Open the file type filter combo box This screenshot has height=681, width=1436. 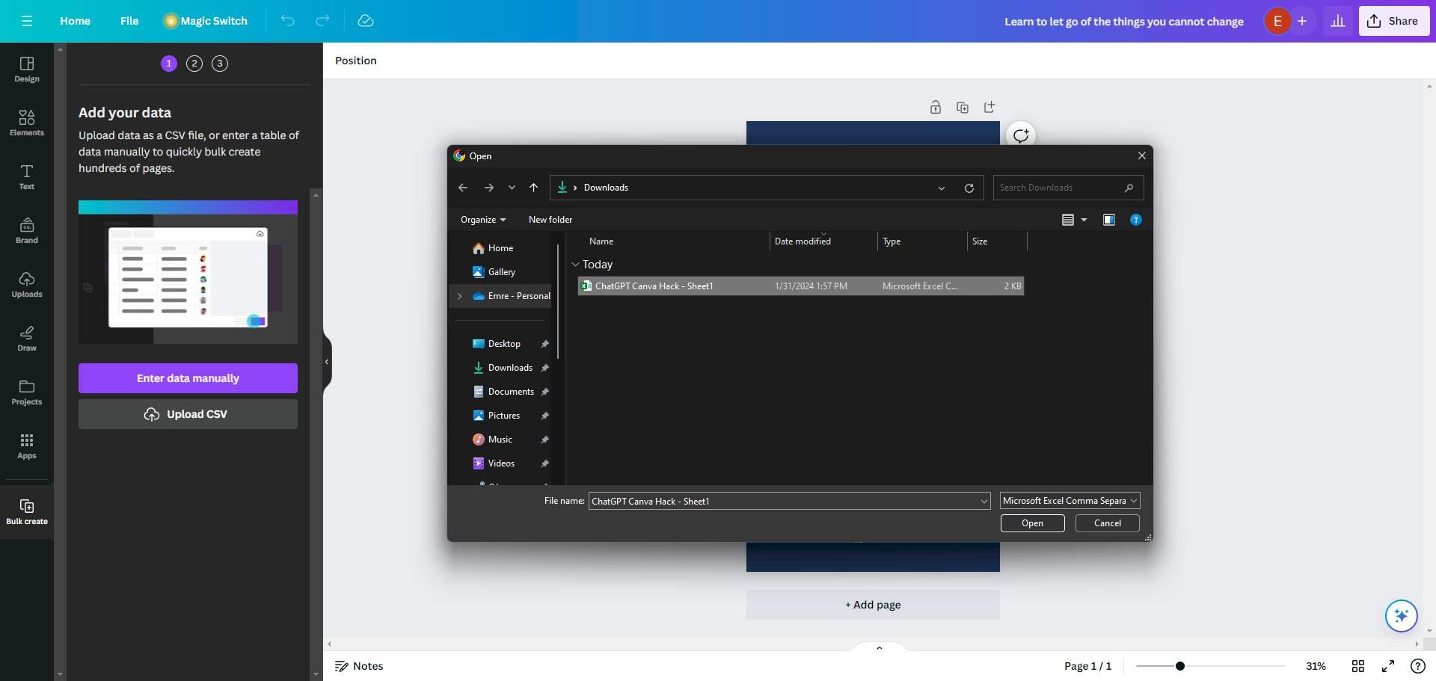click(1070, 501)
